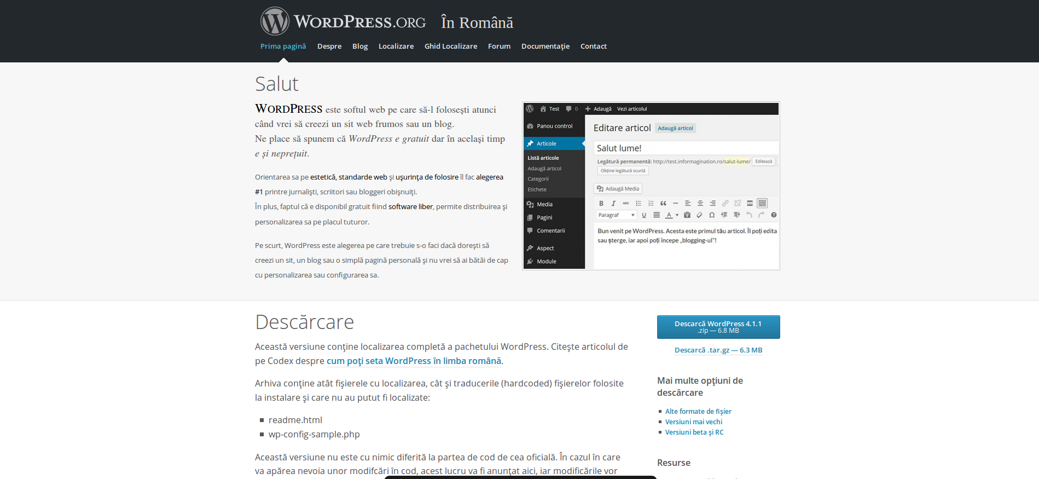
Task: Click the 'software liber' bold text
Action: click(x=410, y=207)
